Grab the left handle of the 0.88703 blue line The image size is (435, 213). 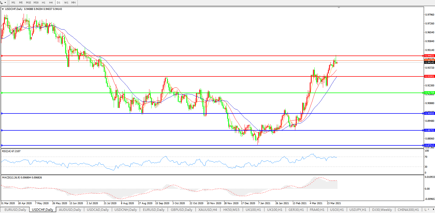pyautogui.click(x=2, y=130)
